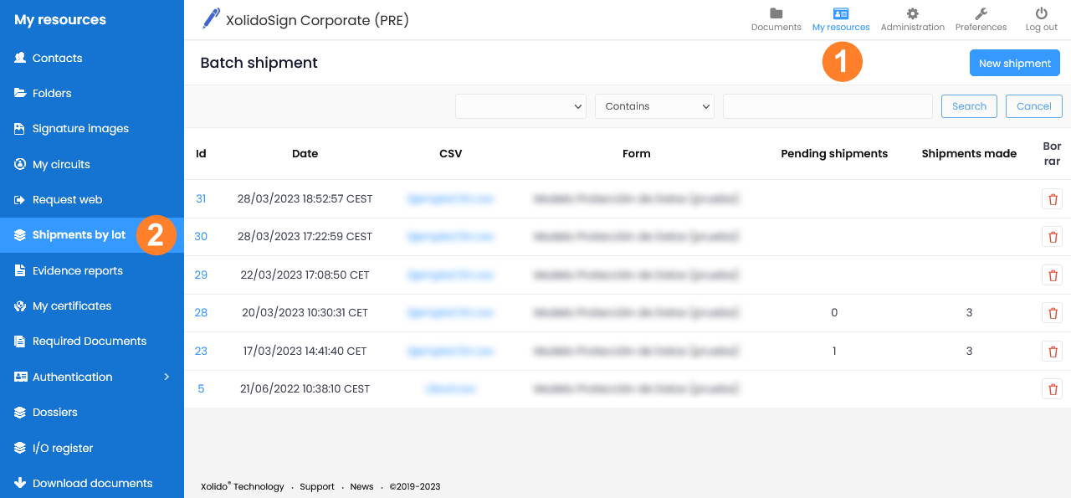The height and width of the screenshot is (498, 1071).
Task: Click the Cancel button
Action: point(1034,106)
